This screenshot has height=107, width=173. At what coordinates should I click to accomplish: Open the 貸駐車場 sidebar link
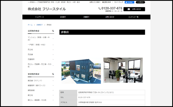pos(31,90)
